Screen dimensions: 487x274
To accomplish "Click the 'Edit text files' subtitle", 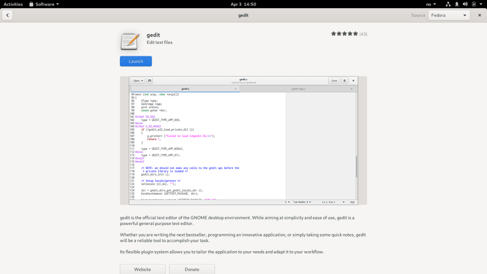I will coord(159,42).
